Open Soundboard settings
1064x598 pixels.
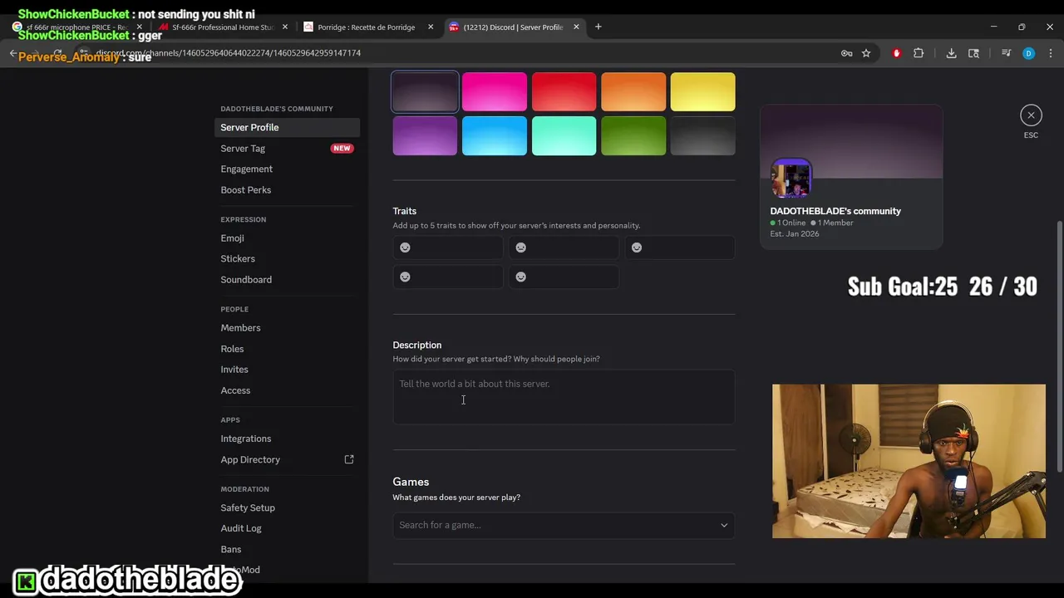coord(287,279)
